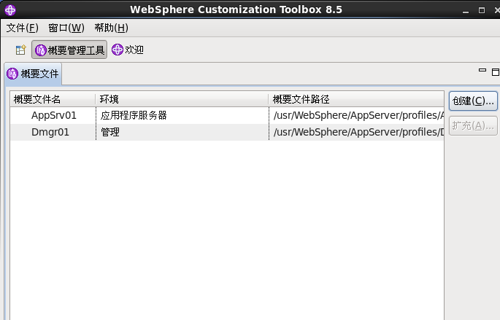Click the 应用程序服务器 environment cell

(182, 116)
